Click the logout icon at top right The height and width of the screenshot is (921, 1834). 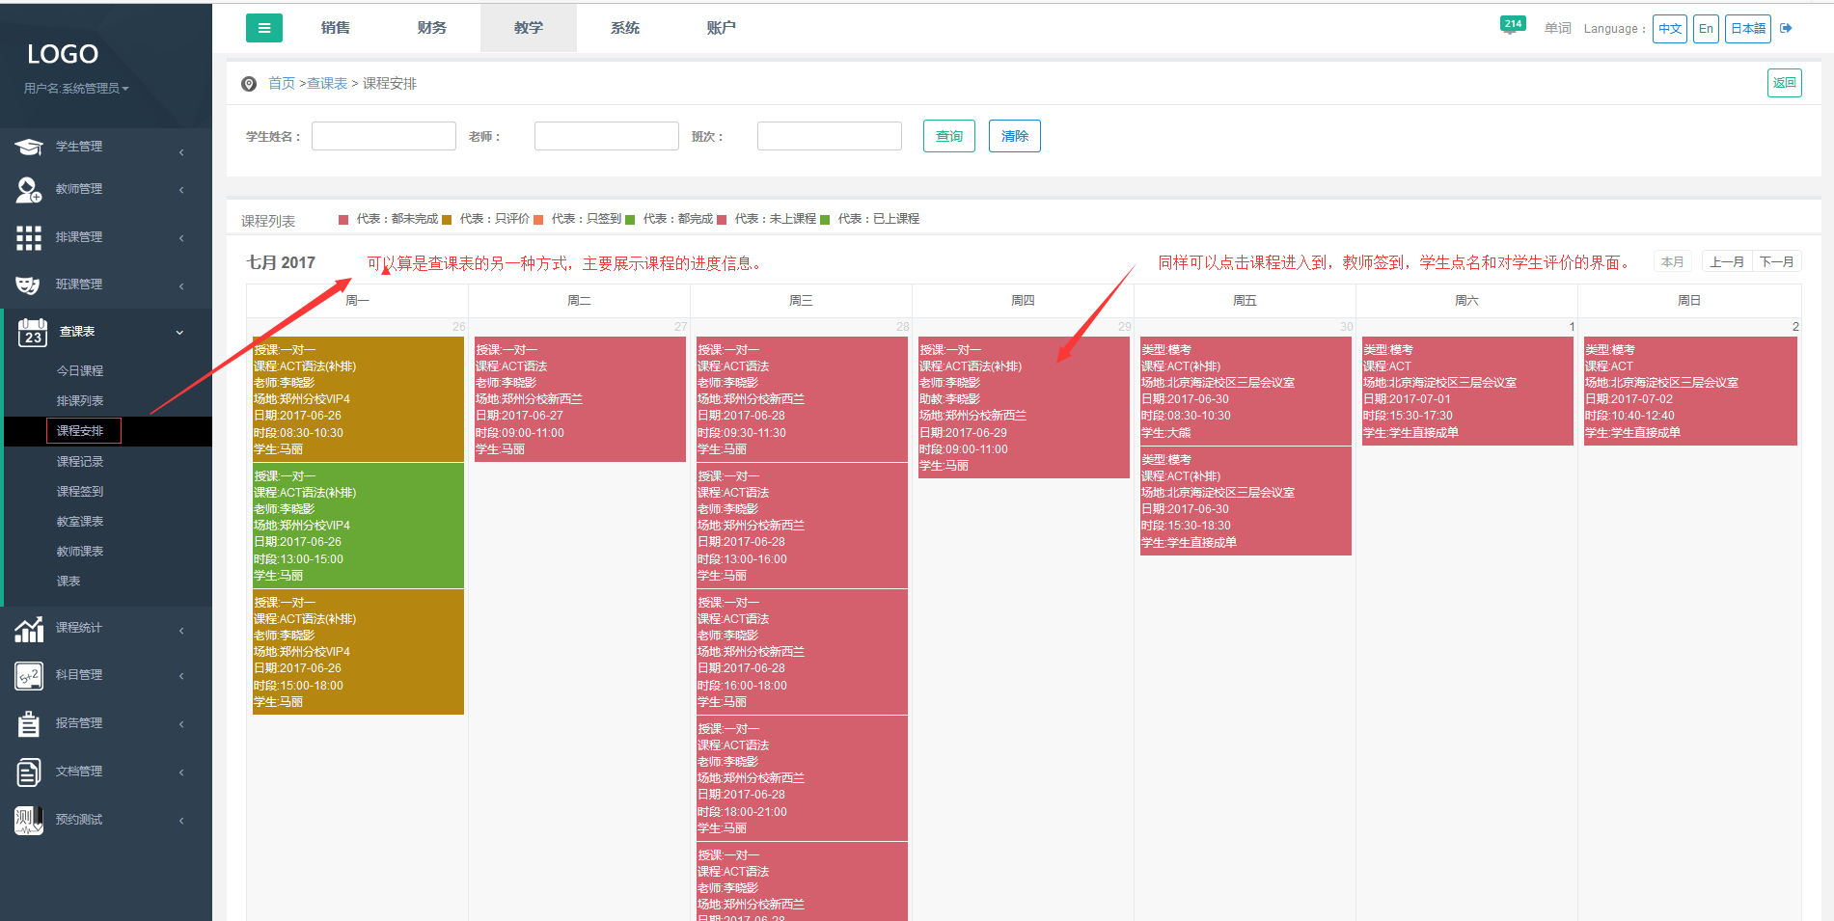(1786, 29)
